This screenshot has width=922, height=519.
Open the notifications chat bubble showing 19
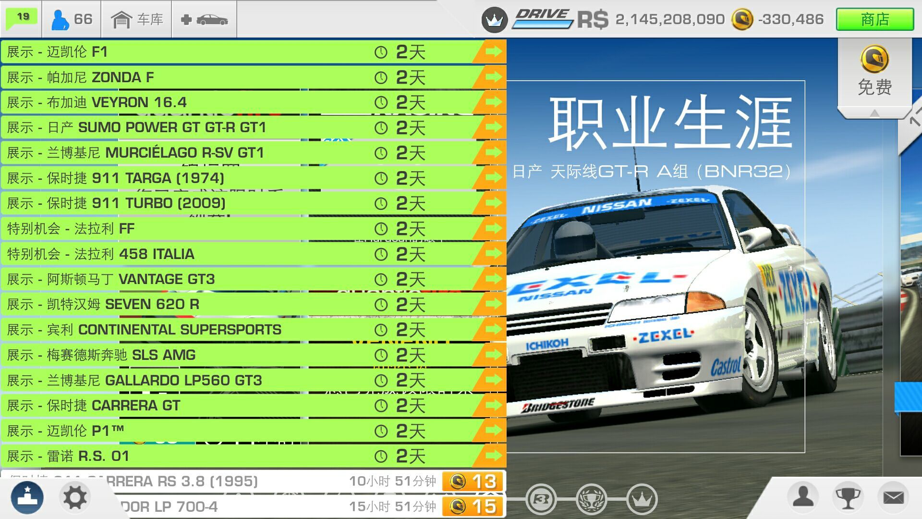click(22, 18)
